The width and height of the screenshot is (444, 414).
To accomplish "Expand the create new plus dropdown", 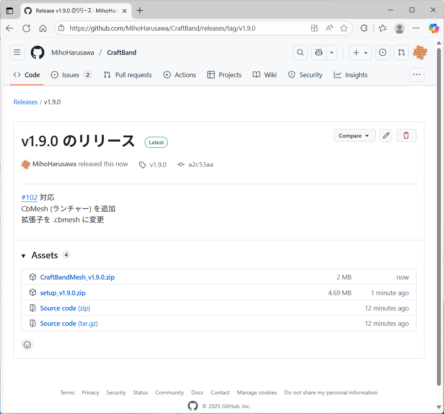I will pos(360,53).
